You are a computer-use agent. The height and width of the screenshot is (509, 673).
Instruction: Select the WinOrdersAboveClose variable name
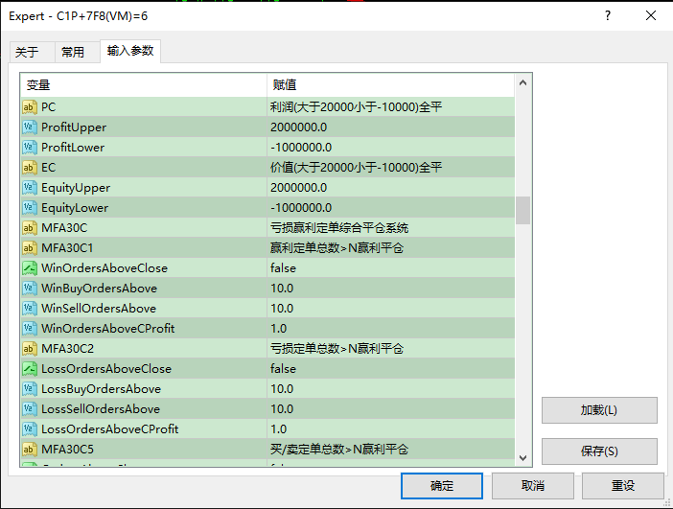[104, 268]
